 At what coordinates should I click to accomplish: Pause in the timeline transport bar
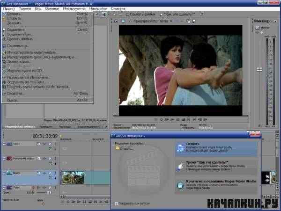[x=84, y=202]
